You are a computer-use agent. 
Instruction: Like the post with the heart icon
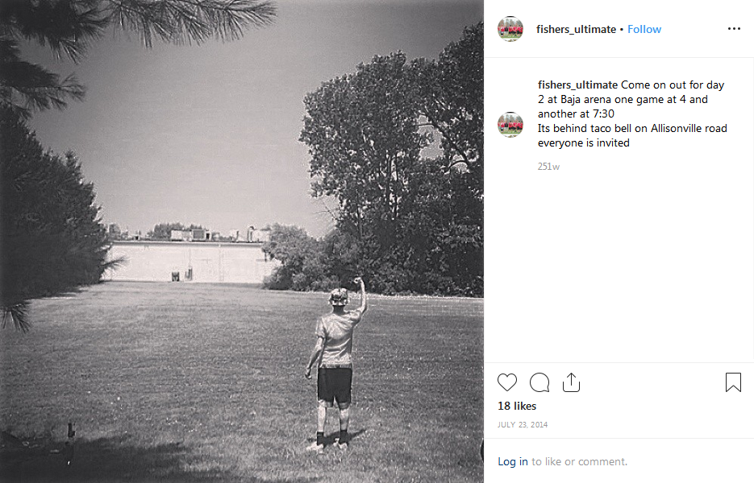point(507,382)
